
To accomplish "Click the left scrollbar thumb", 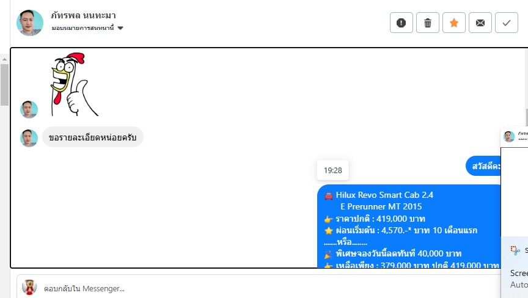I will point(4,85).
